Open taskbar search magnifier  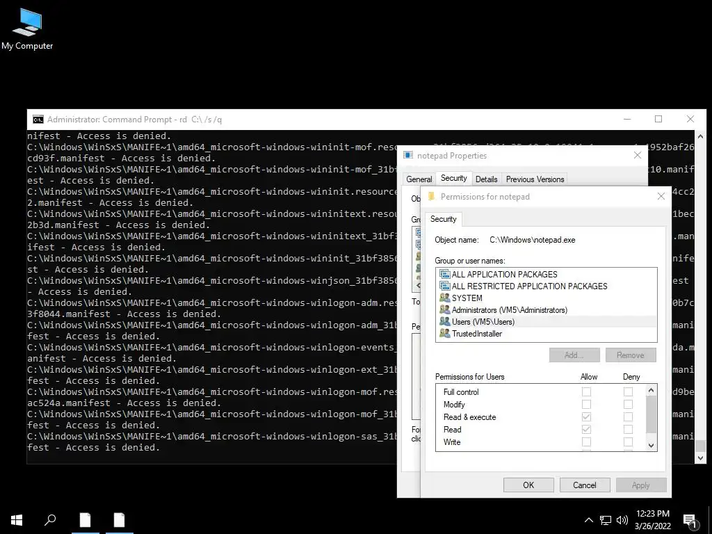pos(50,520)
